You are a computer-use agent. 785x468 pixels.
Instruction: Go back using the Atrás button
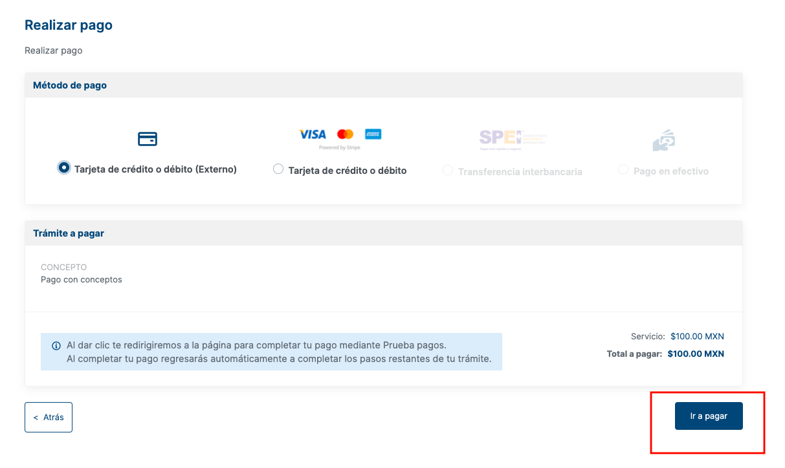point(49,418)
